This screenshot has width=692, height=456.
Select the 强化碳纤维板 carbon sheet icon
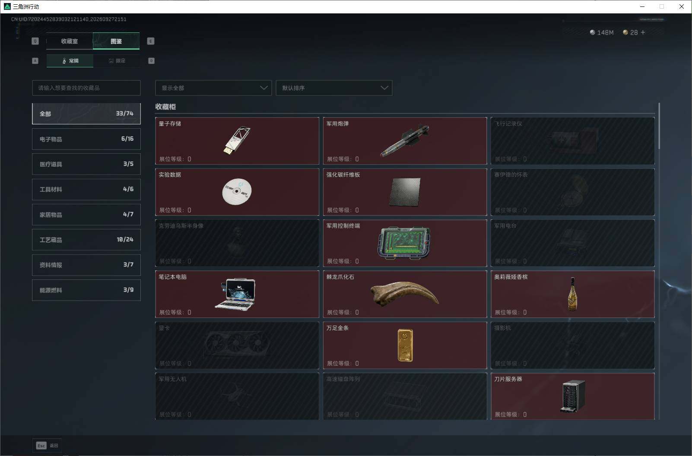click(405, 192)
